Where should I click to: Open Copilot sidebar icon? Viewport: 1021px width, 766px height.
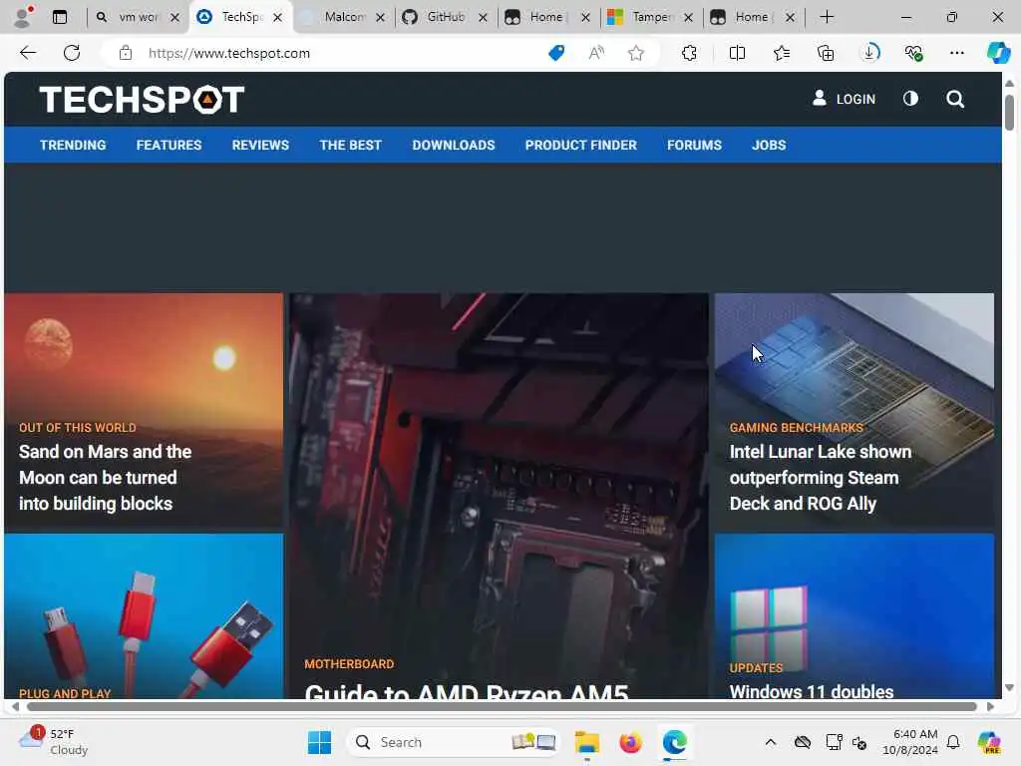tap(999, 53)
